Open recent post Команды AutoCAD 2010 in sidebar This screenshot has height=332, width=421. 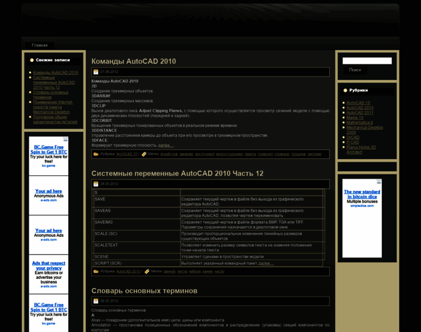pos(55,72)
